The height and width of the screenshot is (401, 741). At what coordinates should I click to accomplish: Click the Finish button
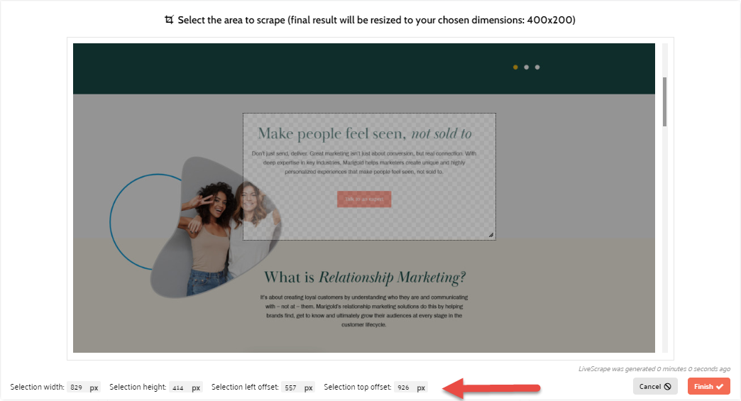pyautogui.click(x=708, y=386)
